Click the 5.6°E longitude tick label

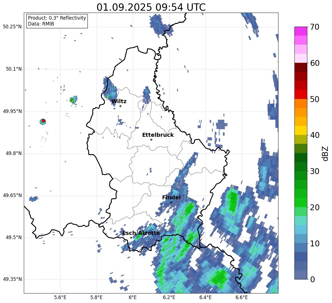[x=60, y=297]
